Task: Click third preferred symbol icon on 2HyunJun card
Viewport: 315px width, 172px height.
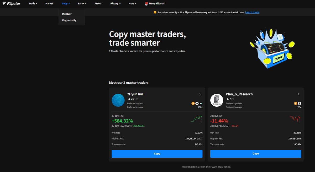Action: click(201, 103)
